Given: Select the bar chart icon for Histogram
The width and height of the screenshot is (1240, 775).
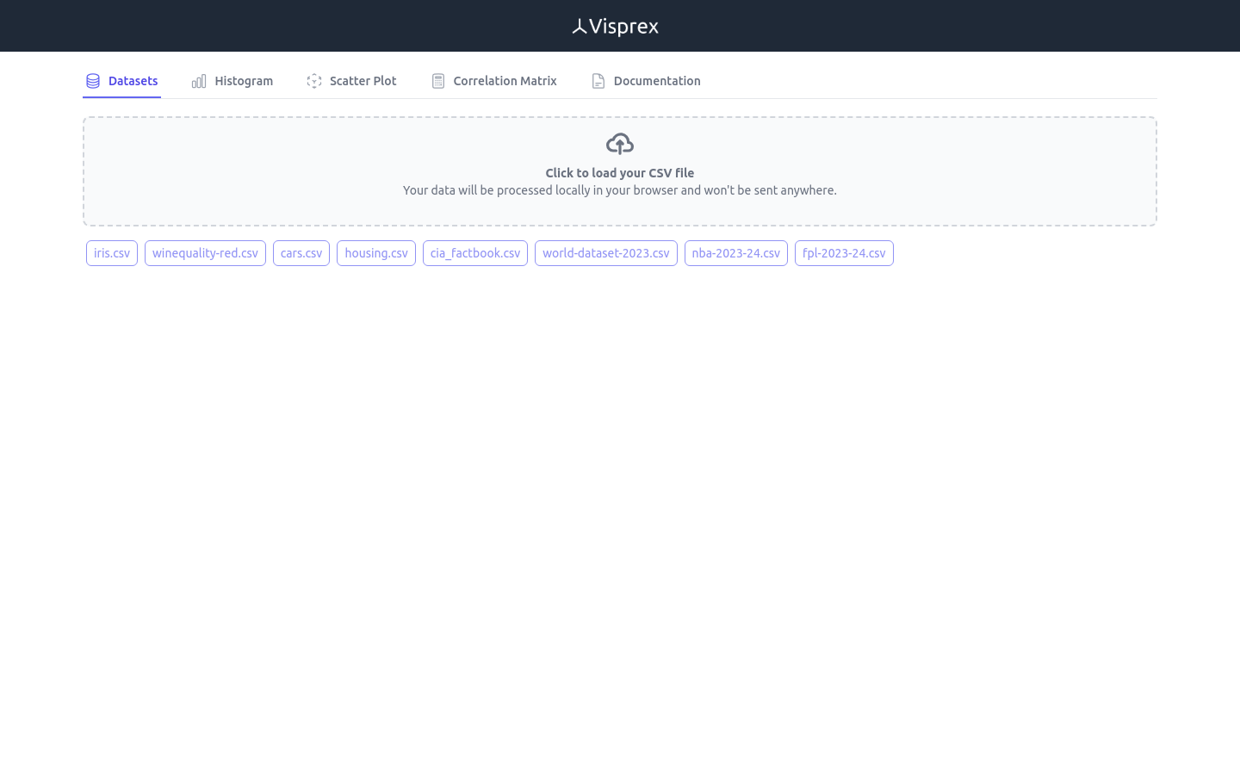Looking at the screenshot, I should pos(199,80).
